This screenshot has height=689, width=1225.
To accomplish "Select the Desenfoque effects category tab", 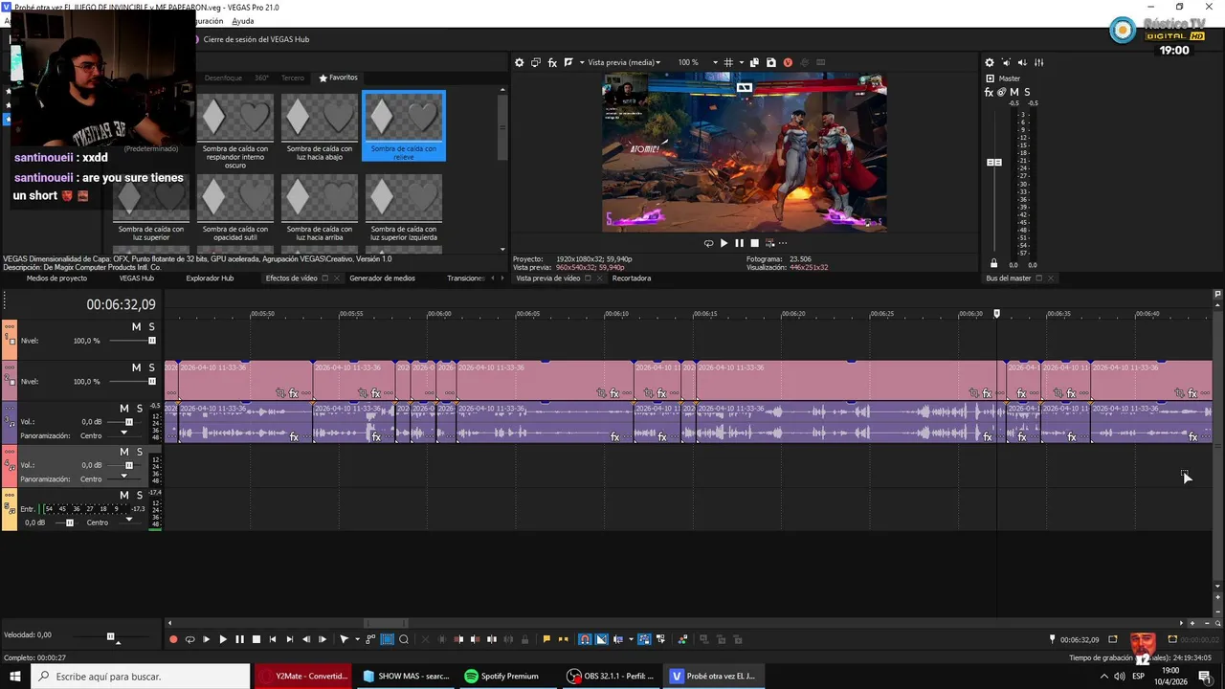I will point(223,78).
